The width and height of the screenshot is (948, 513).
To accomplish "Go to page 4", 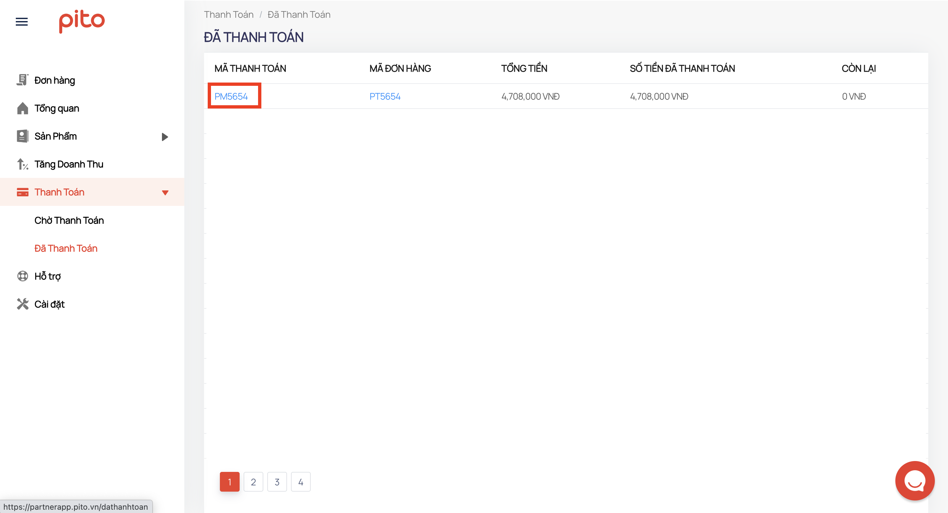I will coord(301,482).
